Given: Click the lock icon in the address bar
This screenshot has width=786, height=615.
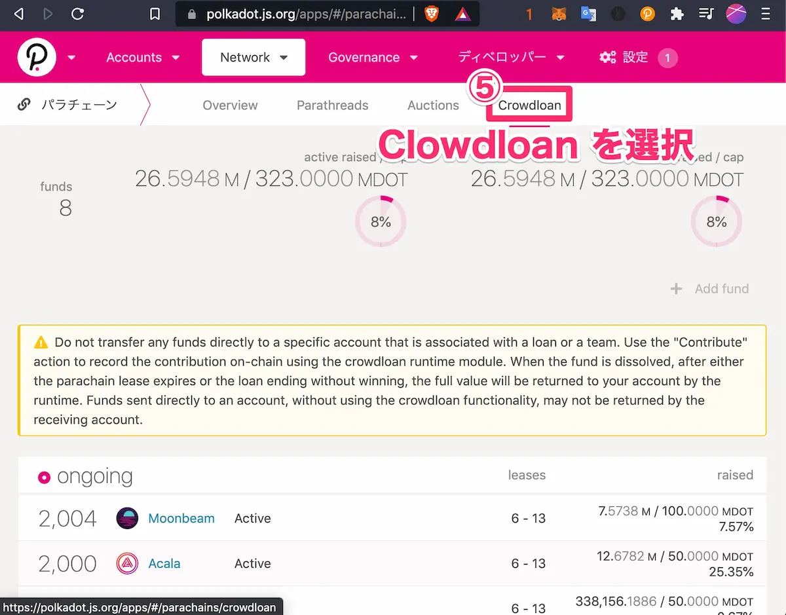Looking at the screenshot, I should pyautogui.click(x=193, y=14).
